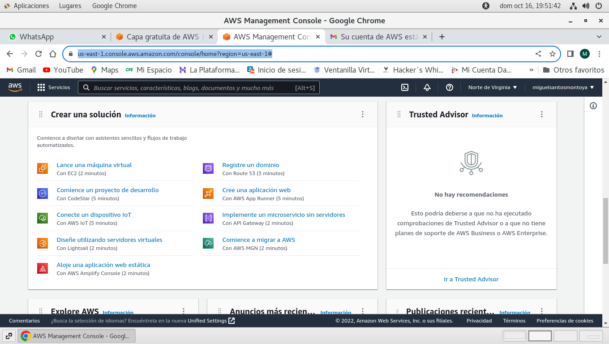Click Lance una máquina virtual link
This screenshot has width=609, height=344.
[94, 165]
